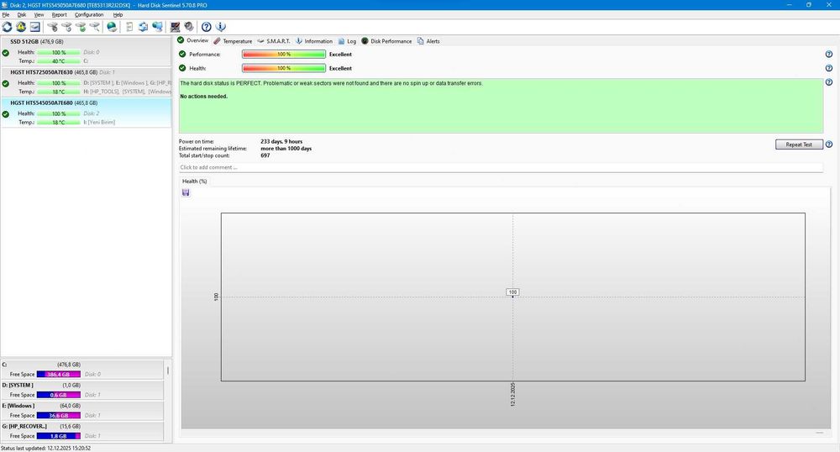Click the Health 100% gradient bar in overview

(x=284, y=68)
